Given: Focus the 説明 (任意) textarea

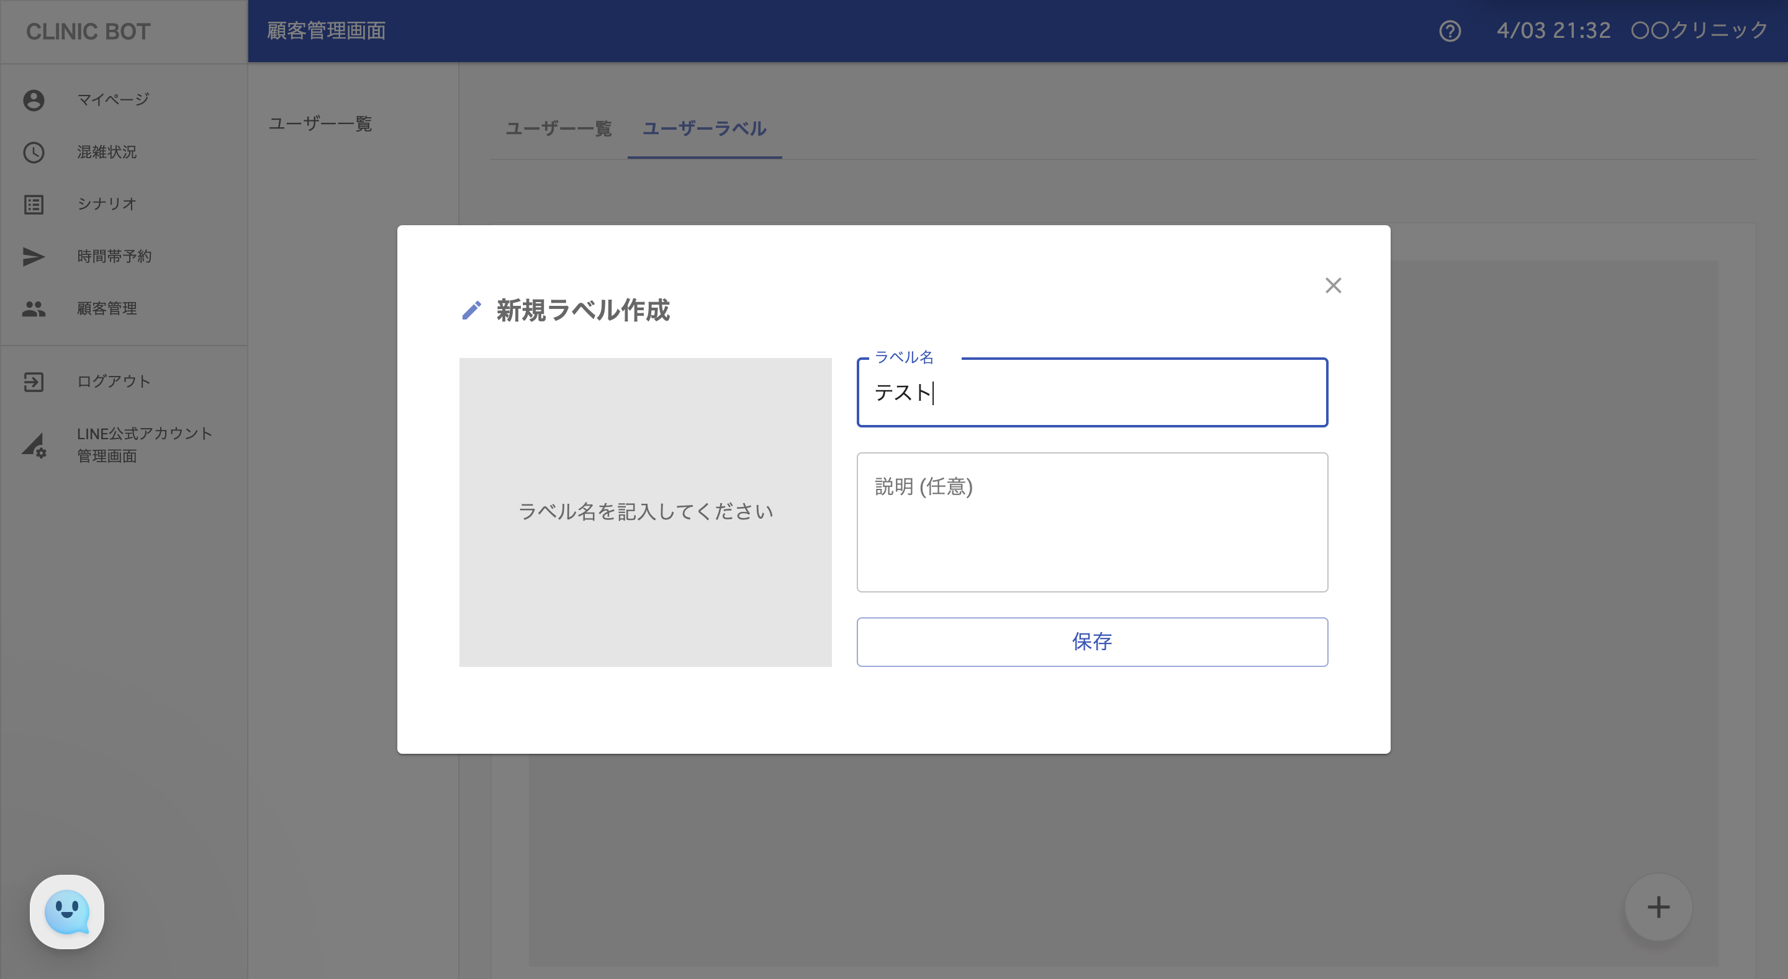Looking at the screenshot, I should click(x=1091, y=522).
